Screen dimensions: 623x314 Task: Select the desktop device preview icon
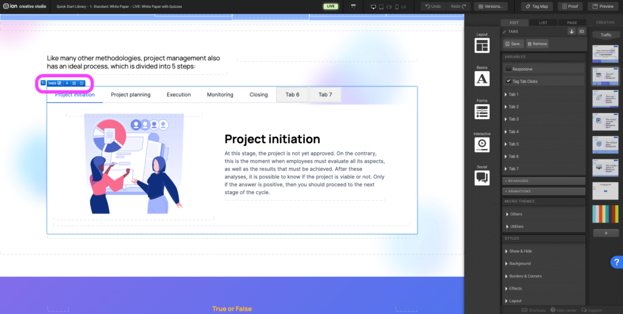point(373,7)
